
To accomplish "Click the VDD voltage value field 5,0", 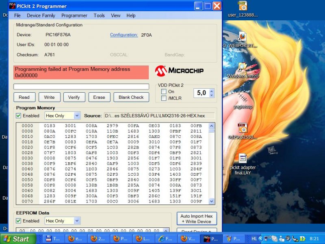I will (x=201, y=93).
